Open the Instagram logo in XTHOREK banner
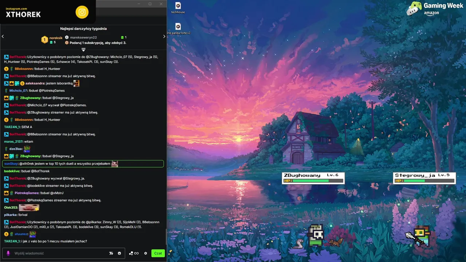Viewport: 466px width, 262px height. point(82,12)
